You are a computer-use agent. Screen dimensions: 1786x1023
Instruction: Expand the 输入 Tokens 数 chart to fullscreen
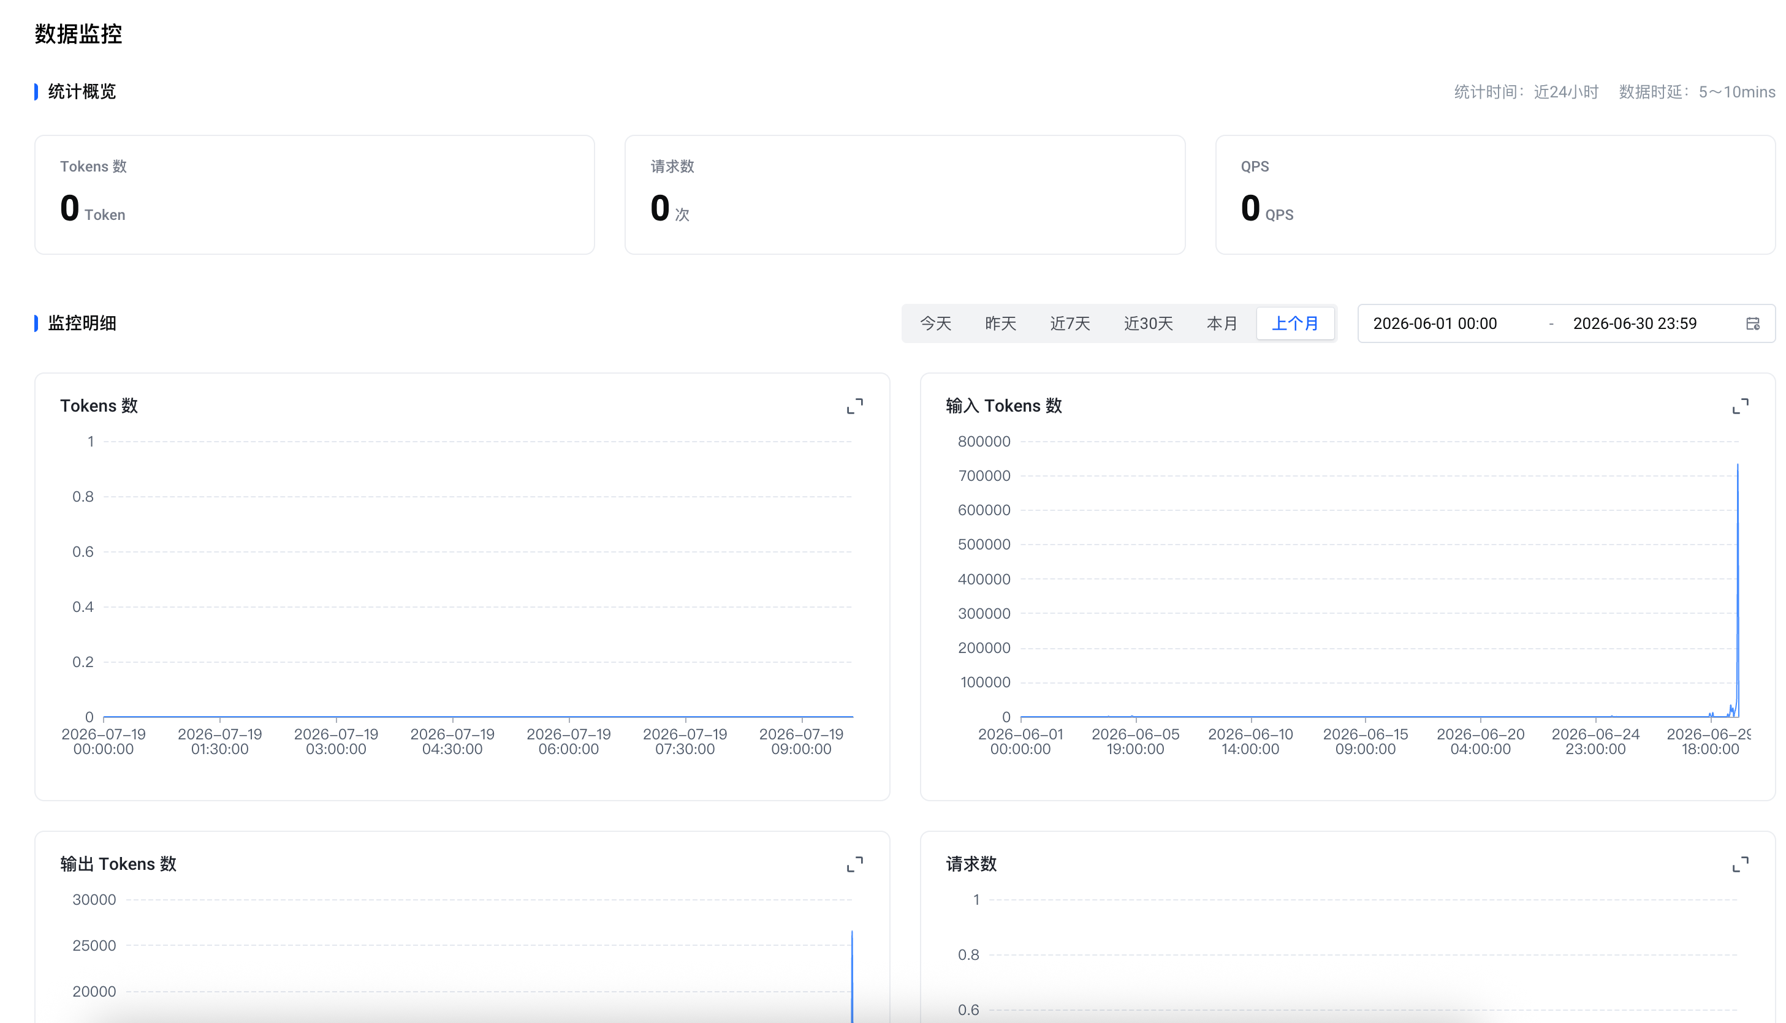pos(1739,406)
